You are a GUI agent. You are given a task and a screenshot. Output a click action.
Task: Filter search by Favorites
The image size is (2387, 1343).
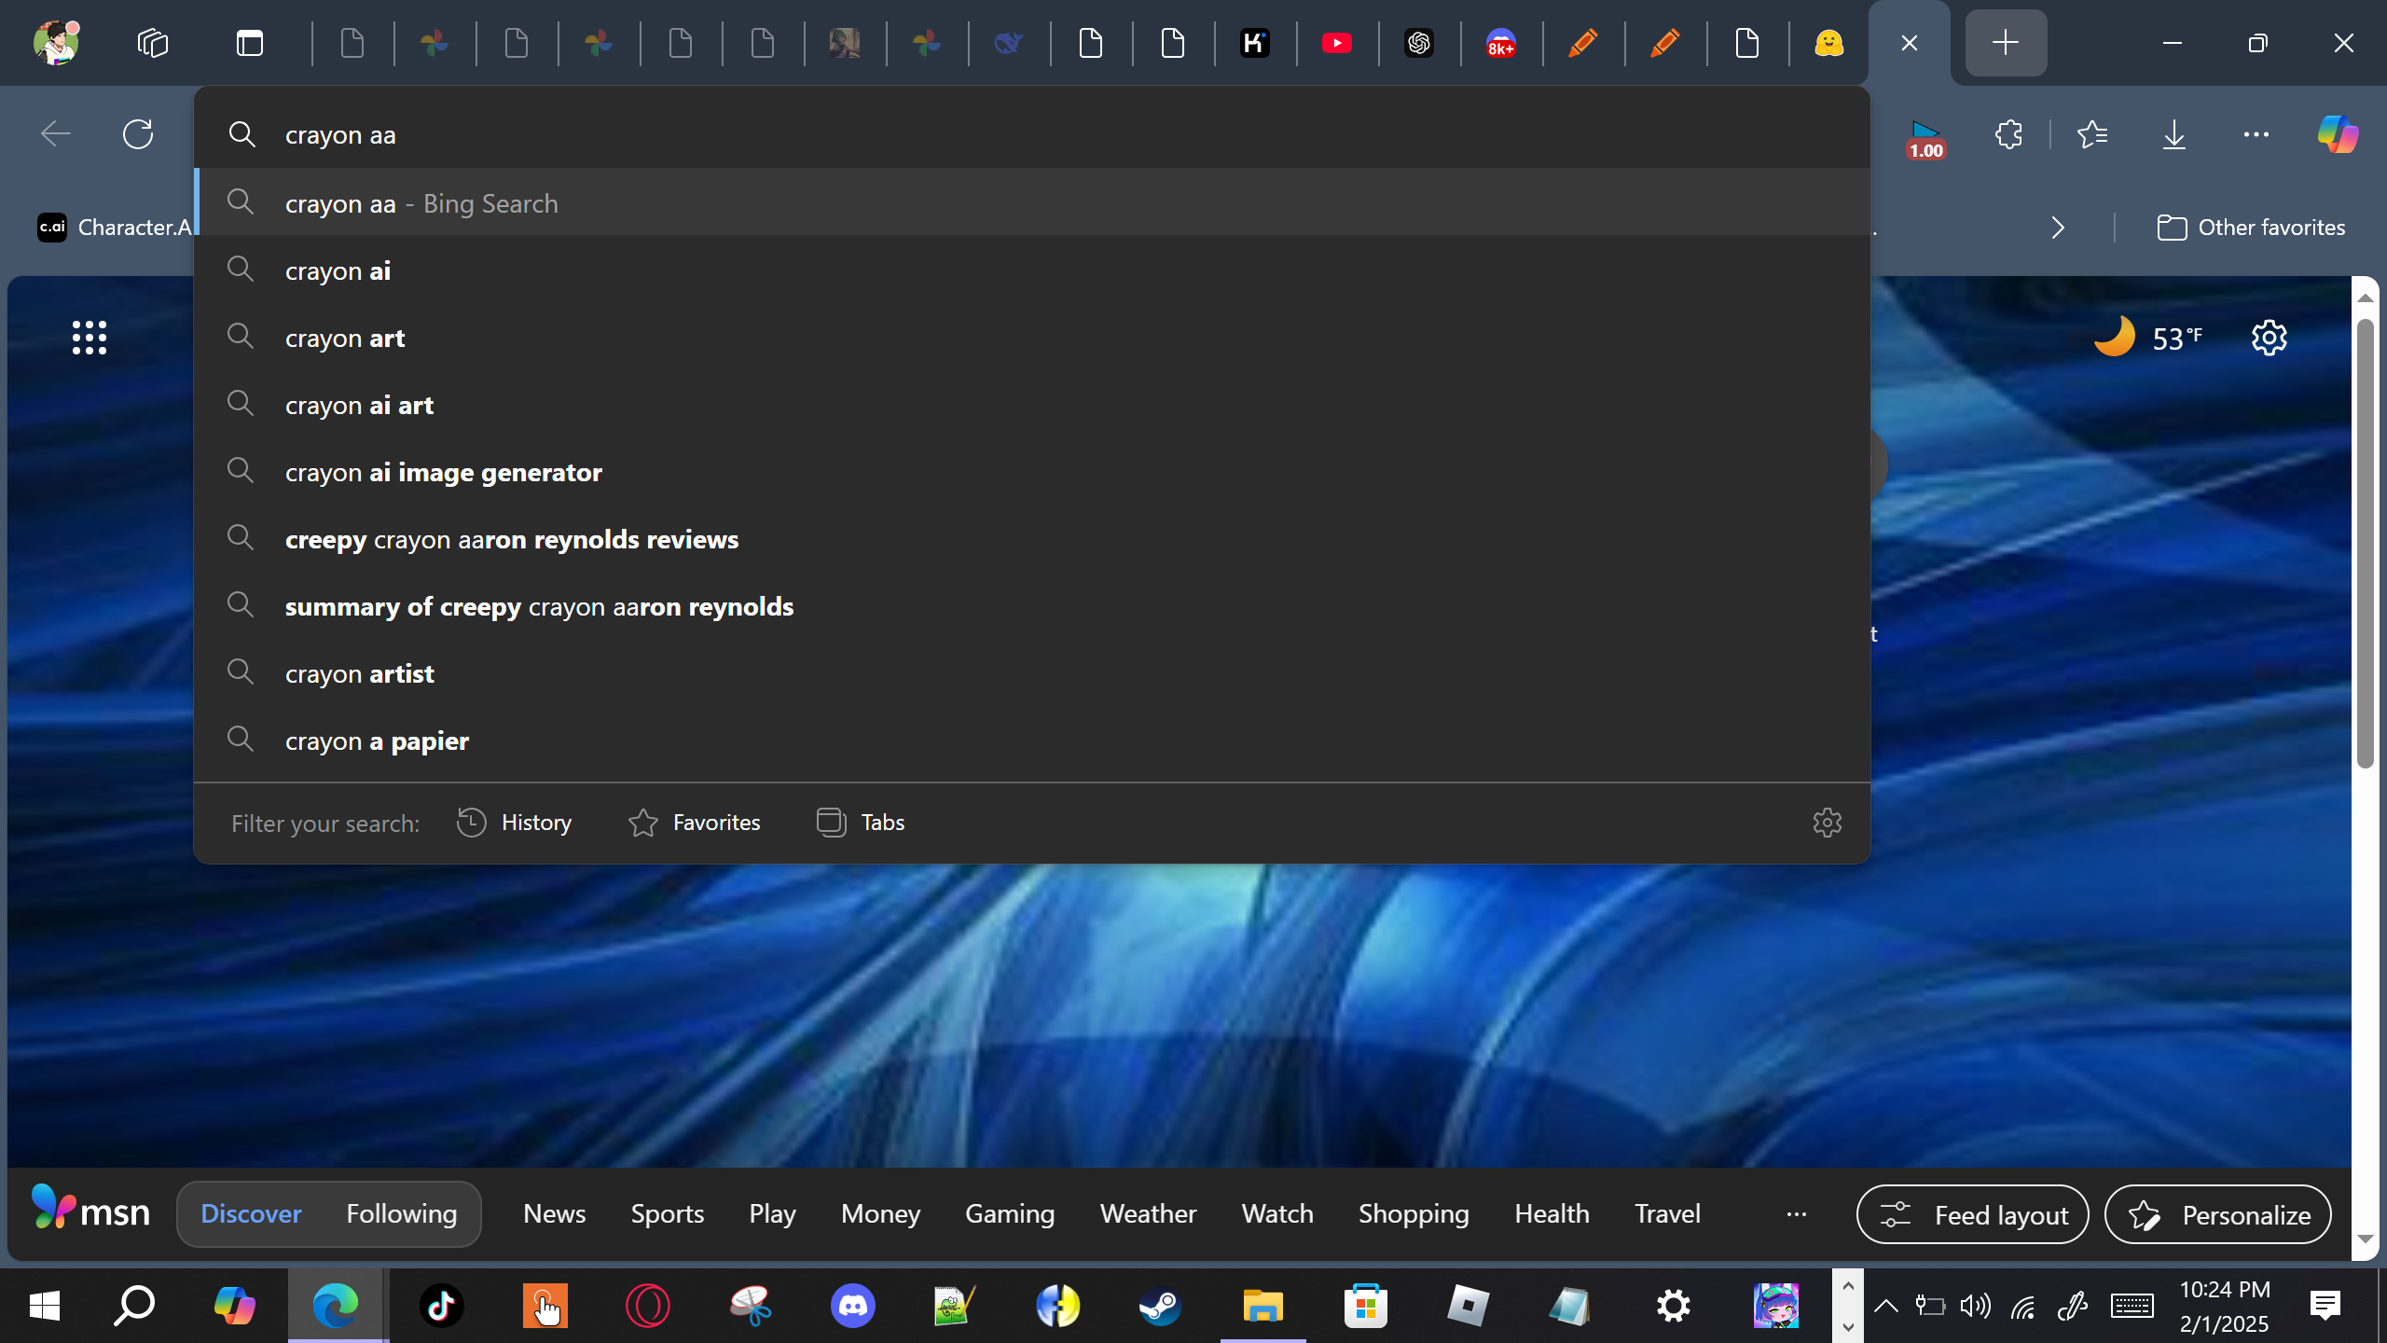(695, 823)
